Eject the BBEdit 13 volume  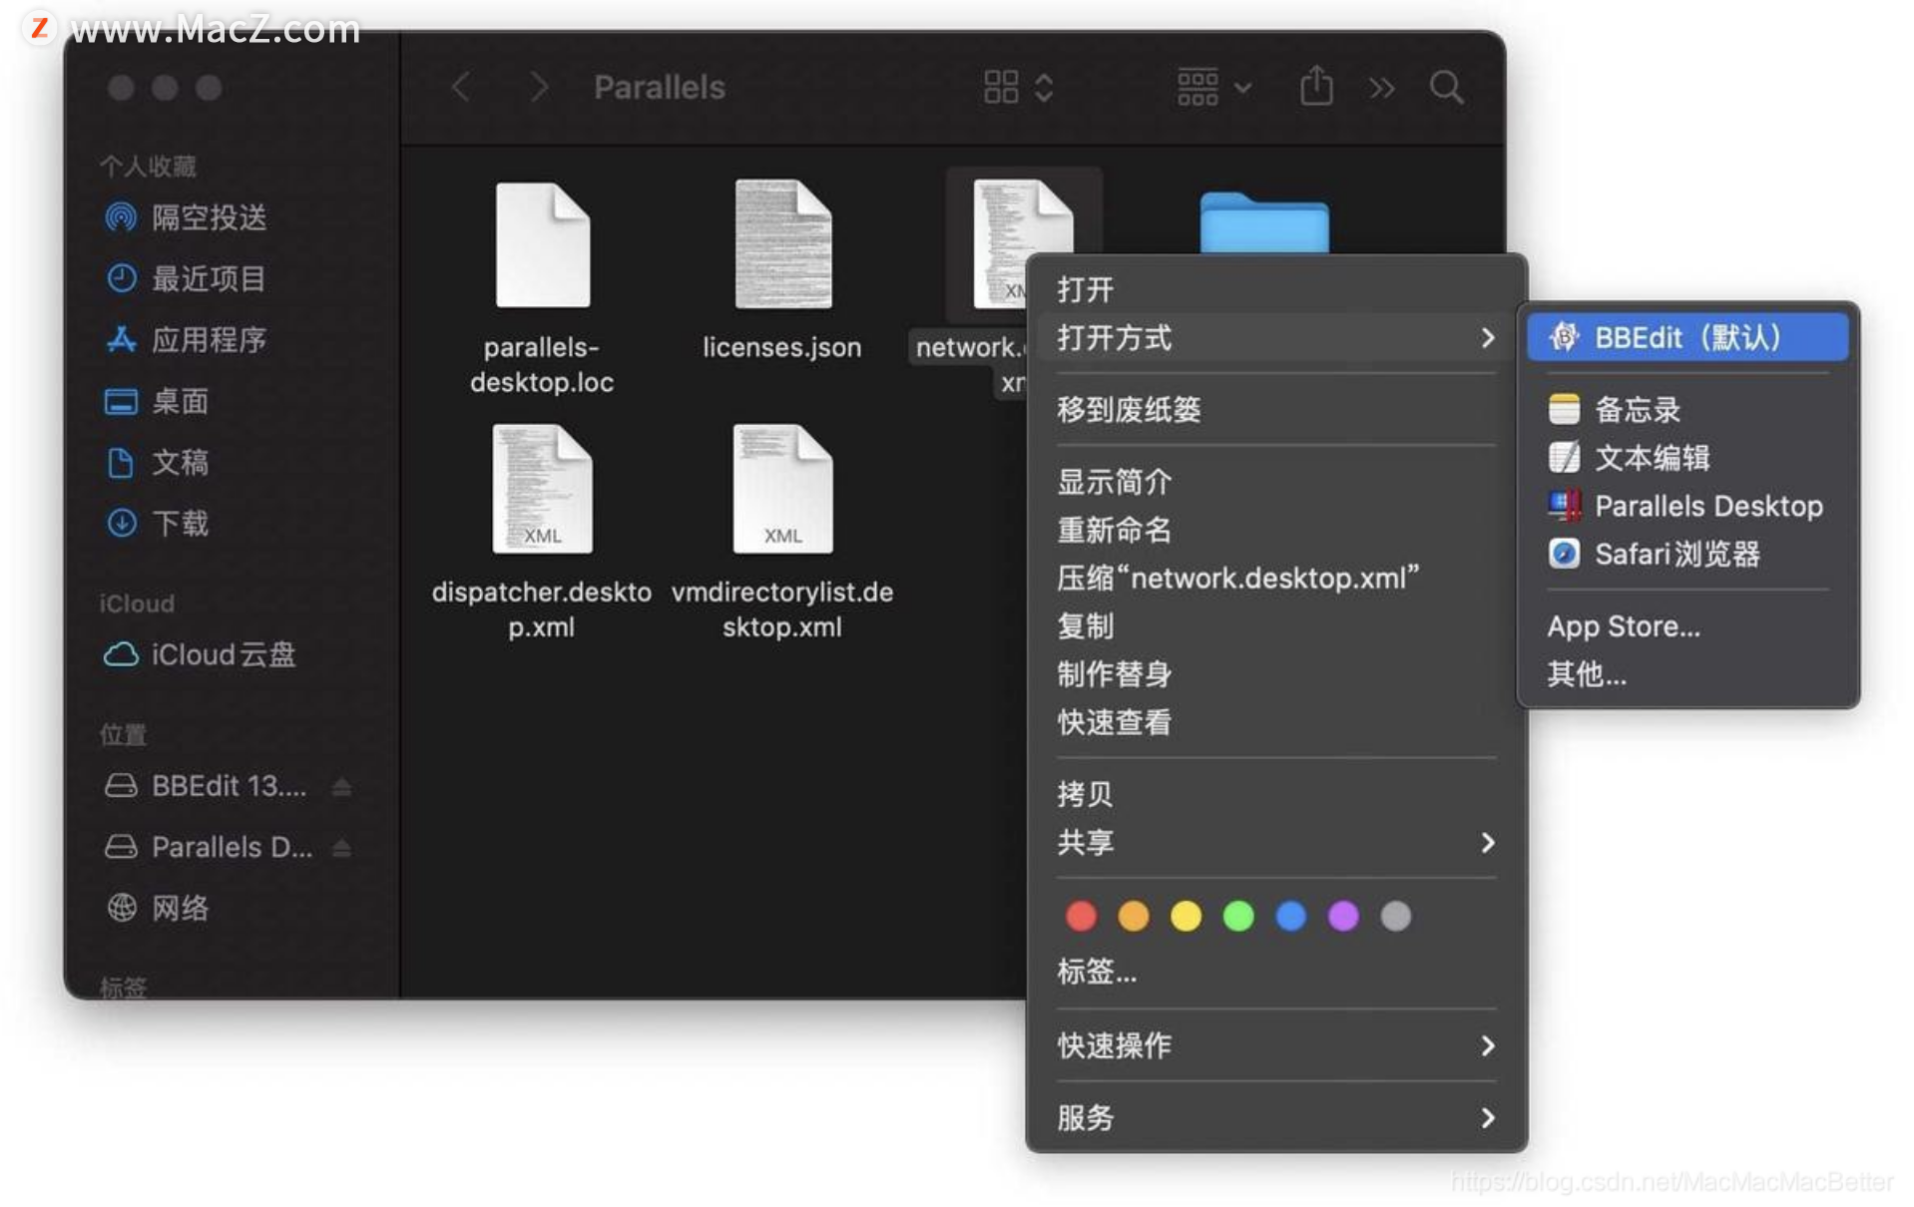coord(341,787)
